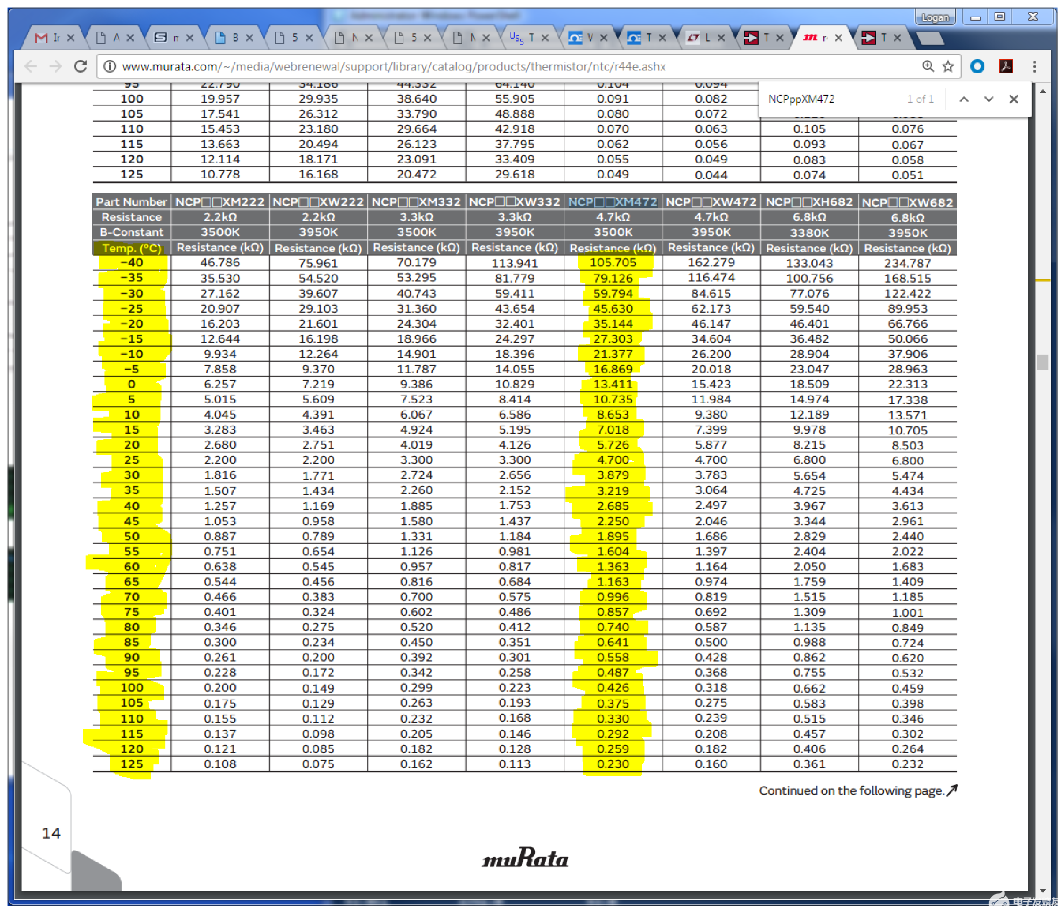Close the find-in-page bar
Viewport: 1064px width, 915px height.
[1014, 99]
